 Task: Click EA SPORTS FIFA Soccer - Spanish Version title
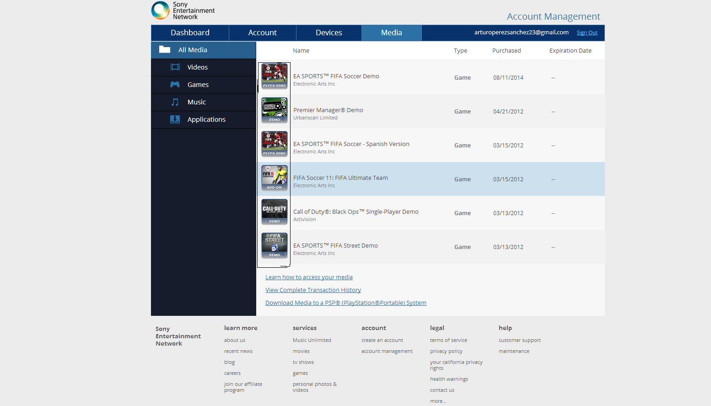[351, 144]
